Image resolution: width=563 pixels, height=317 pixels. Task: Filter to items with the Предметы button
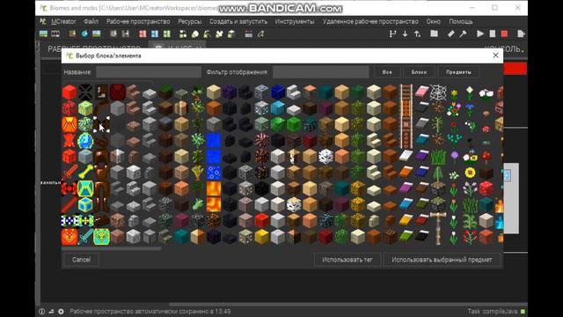click(x=458, y=72)
